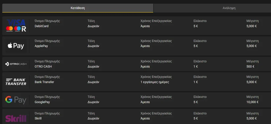Image resolution: width=271 pixels, height=124 pixels.
Task: Select the GooglePay payment name
Action: click(42, 102)
